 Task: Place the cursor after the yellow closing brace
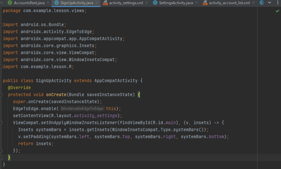pyautogui.click(x=11, y=158)
